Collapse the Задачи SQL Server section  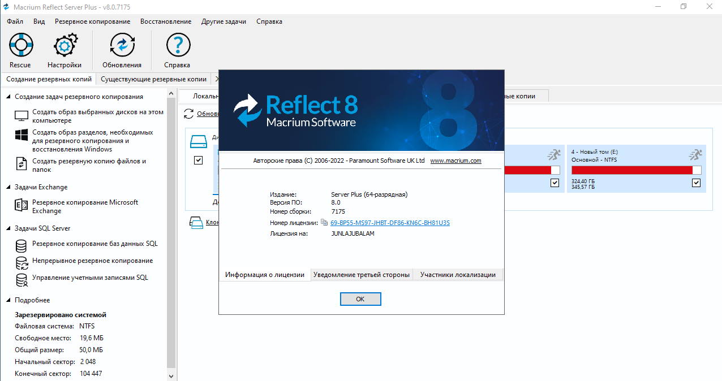coord(8,228)
